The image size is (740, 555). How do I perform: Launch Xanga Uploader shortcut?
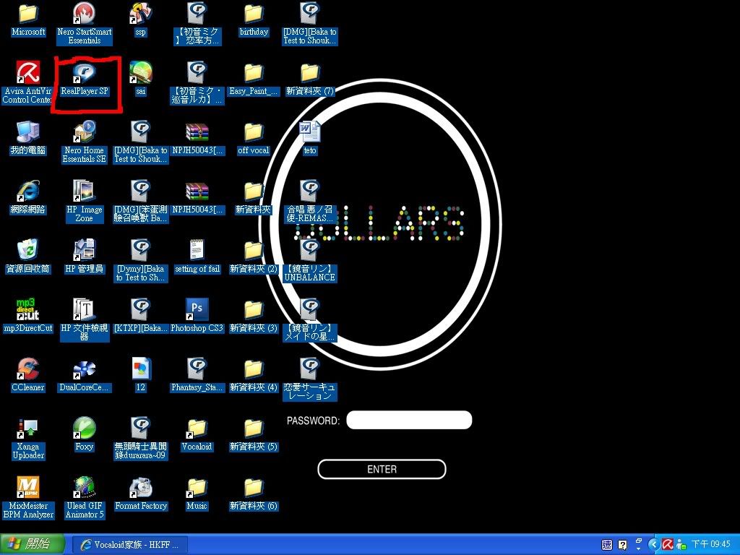tap(28, 439)
